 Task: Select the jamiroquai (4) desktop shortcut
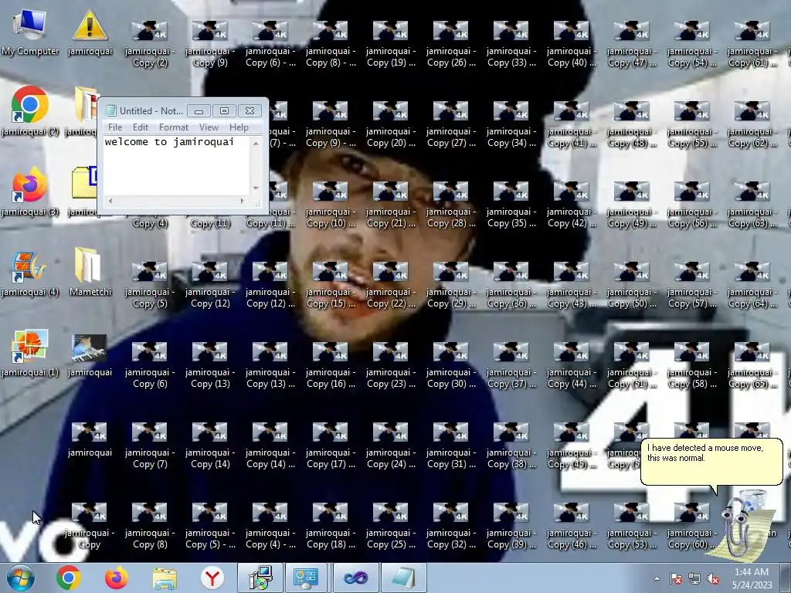(x=30, y=274)
